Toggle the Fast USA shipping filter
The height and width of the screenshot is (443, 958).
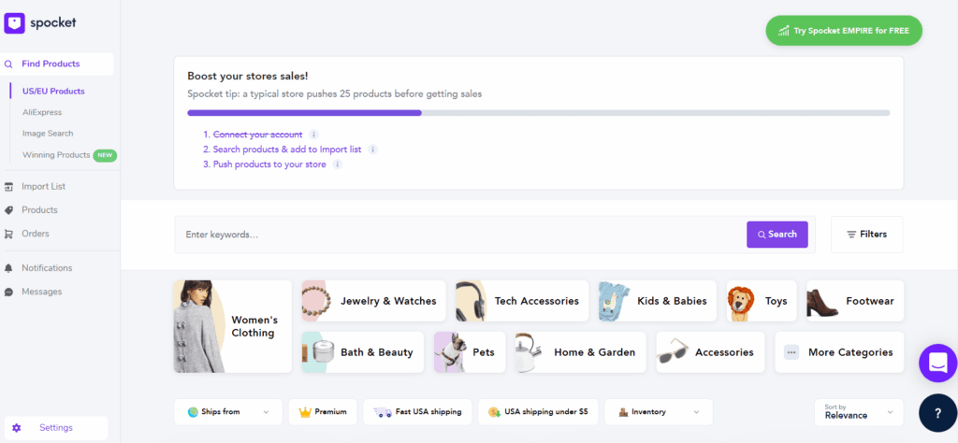point(418,412)
